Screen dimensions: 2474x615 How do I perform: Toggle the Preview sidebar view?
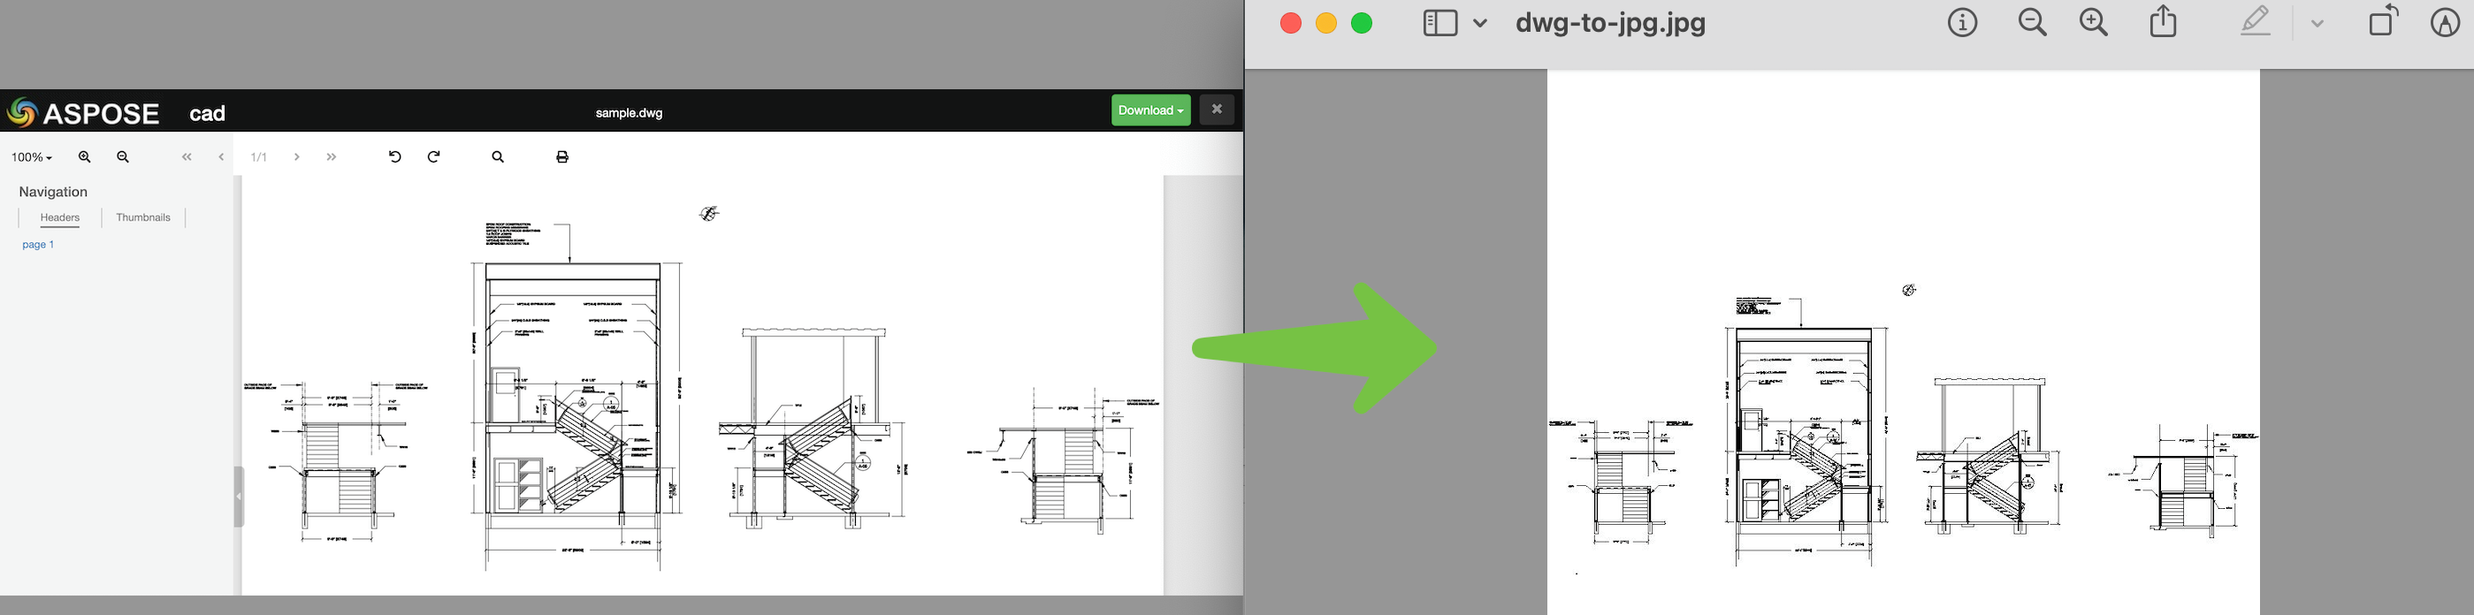[x=1440, y=23]
